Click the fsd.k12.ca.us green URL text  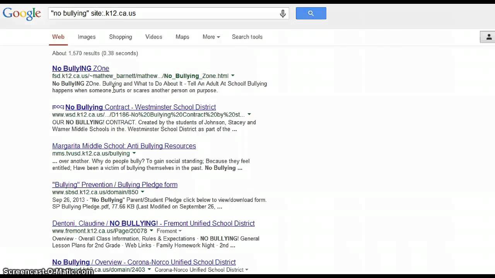140,76
